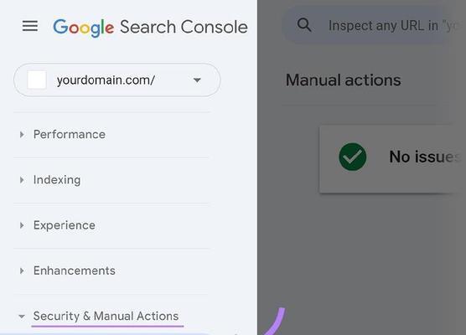This screenshot has height=335, width=466.
Task: Expand the Enhancements section arrow
Action: 22,271
